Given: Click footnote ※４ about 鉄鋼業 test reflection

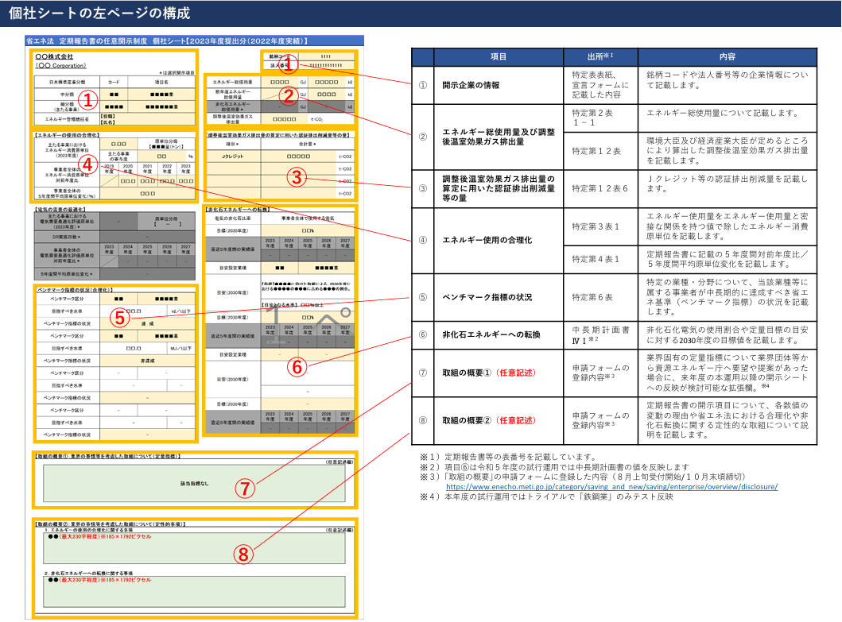Looking at the screenshot, I should point(546,496).
